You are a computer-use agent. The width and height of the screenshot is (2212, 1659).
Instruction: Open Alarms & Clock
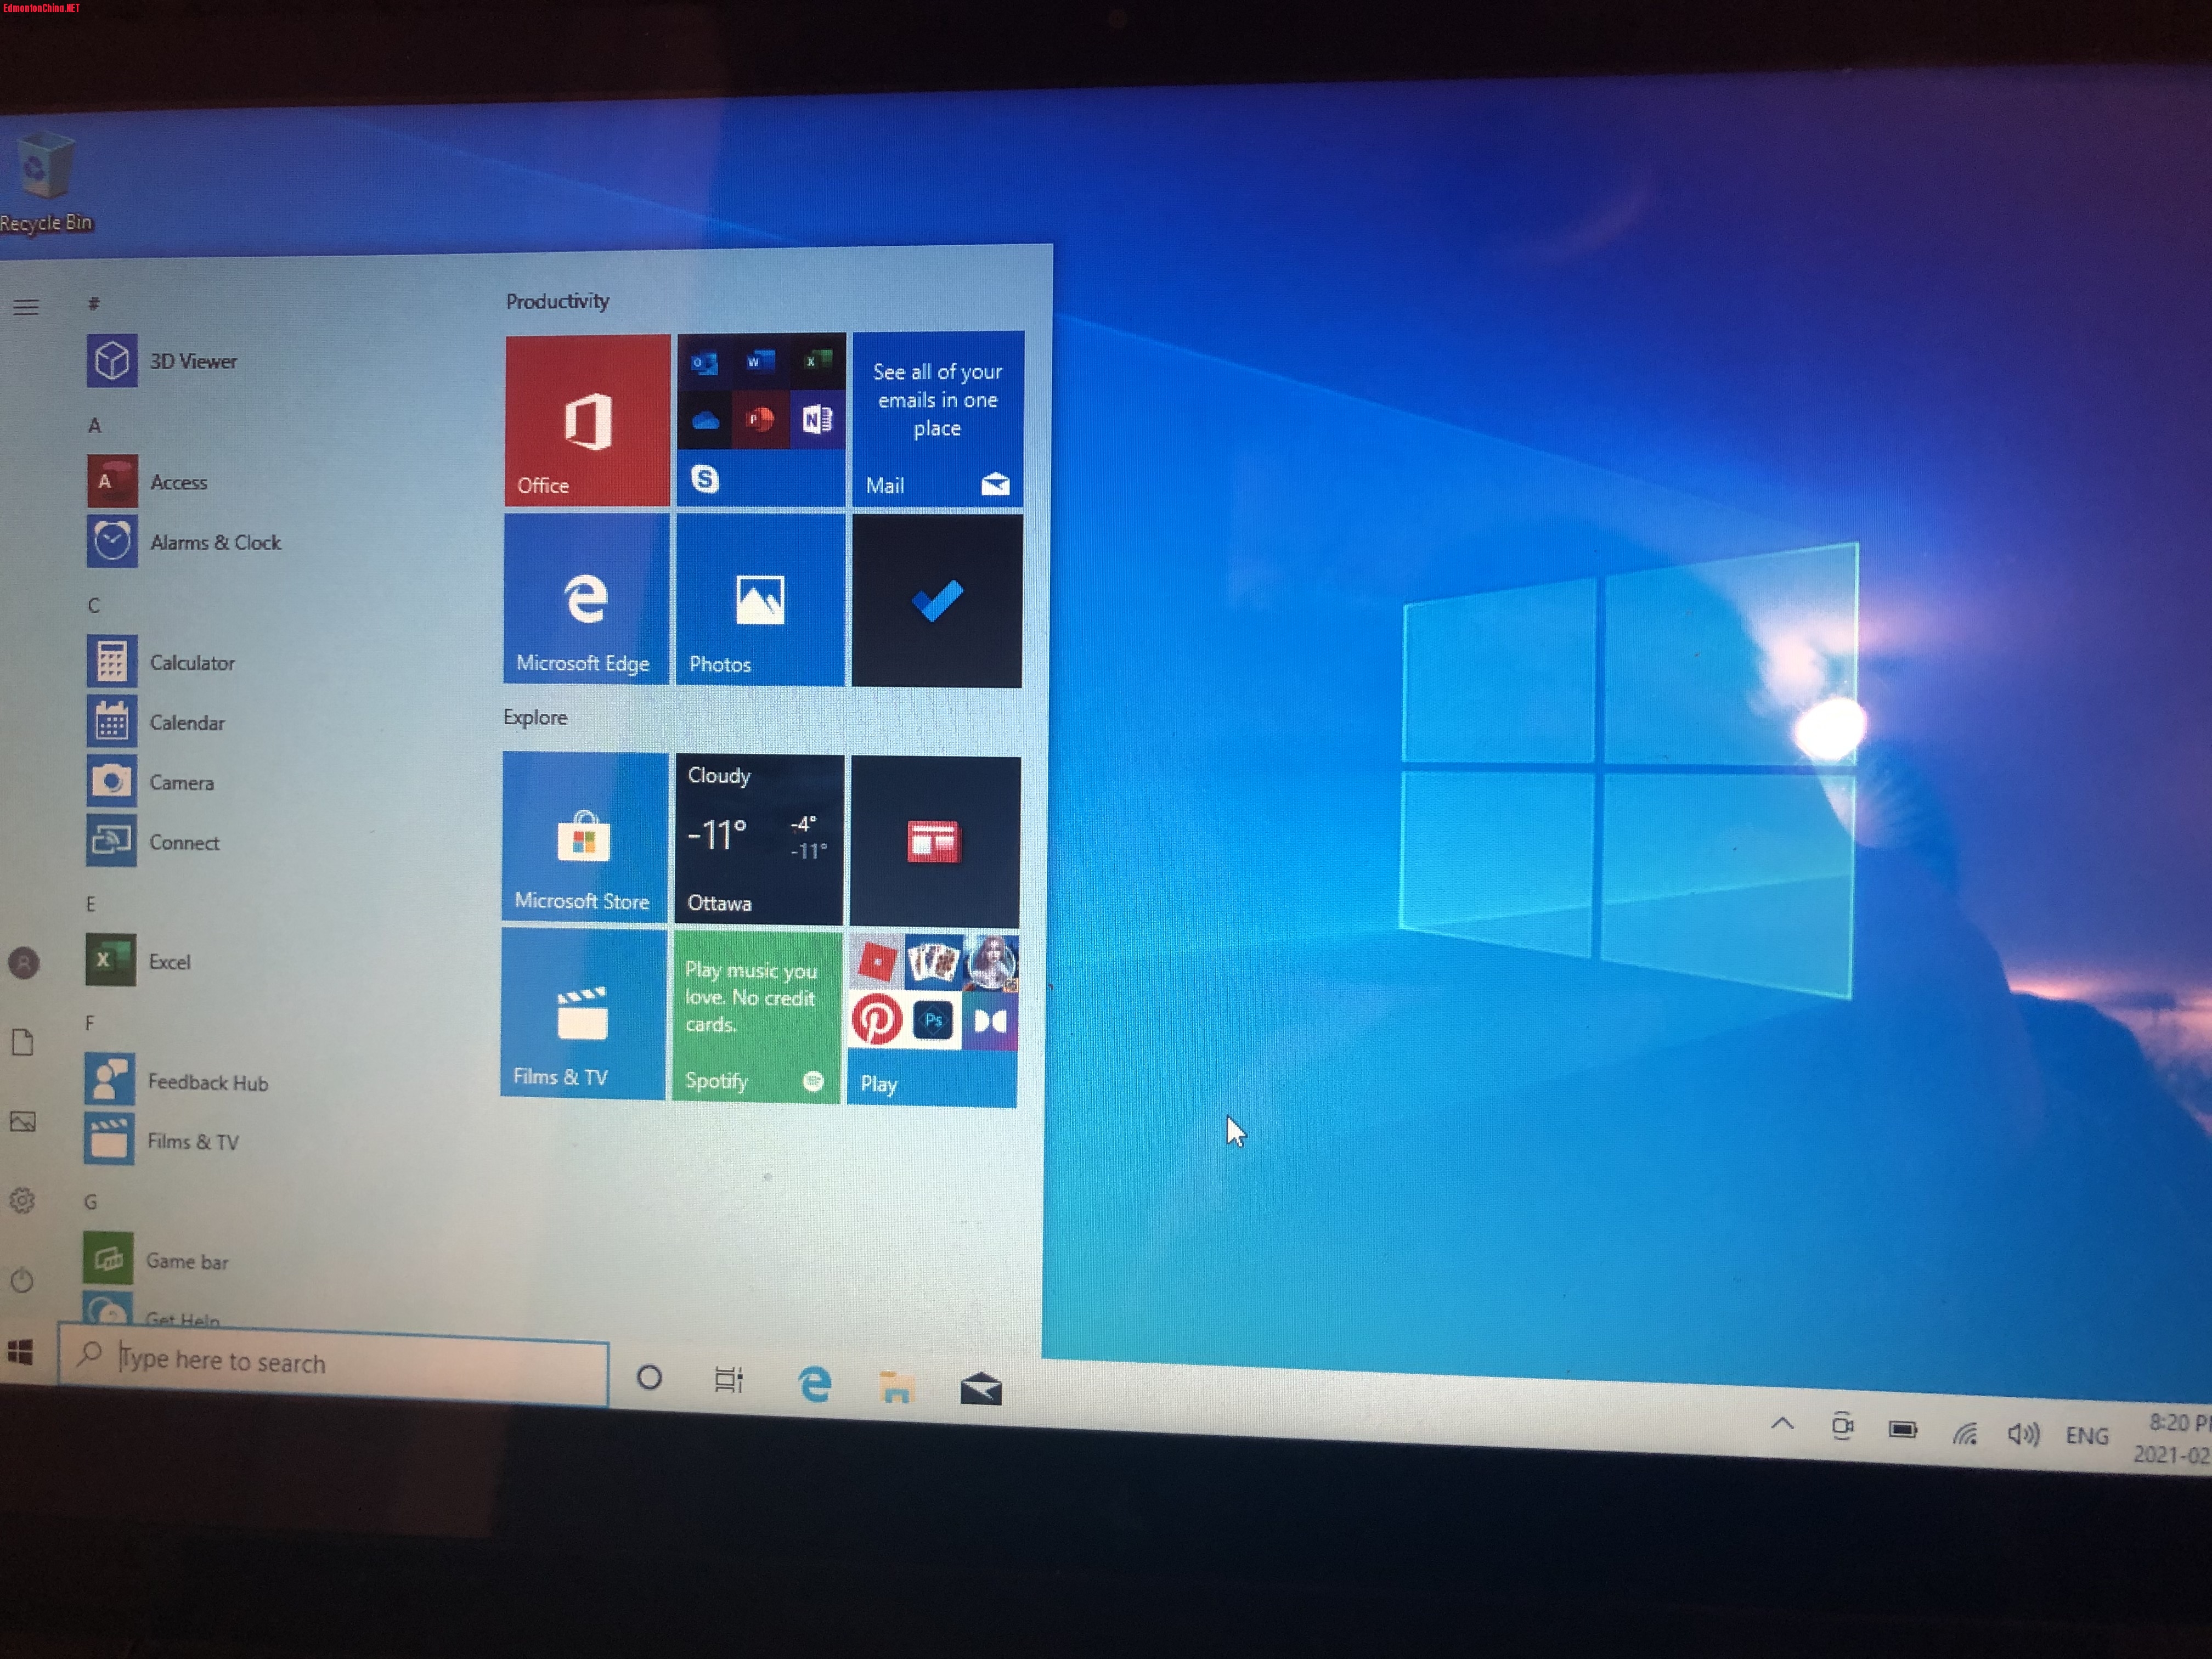[185, 542]
